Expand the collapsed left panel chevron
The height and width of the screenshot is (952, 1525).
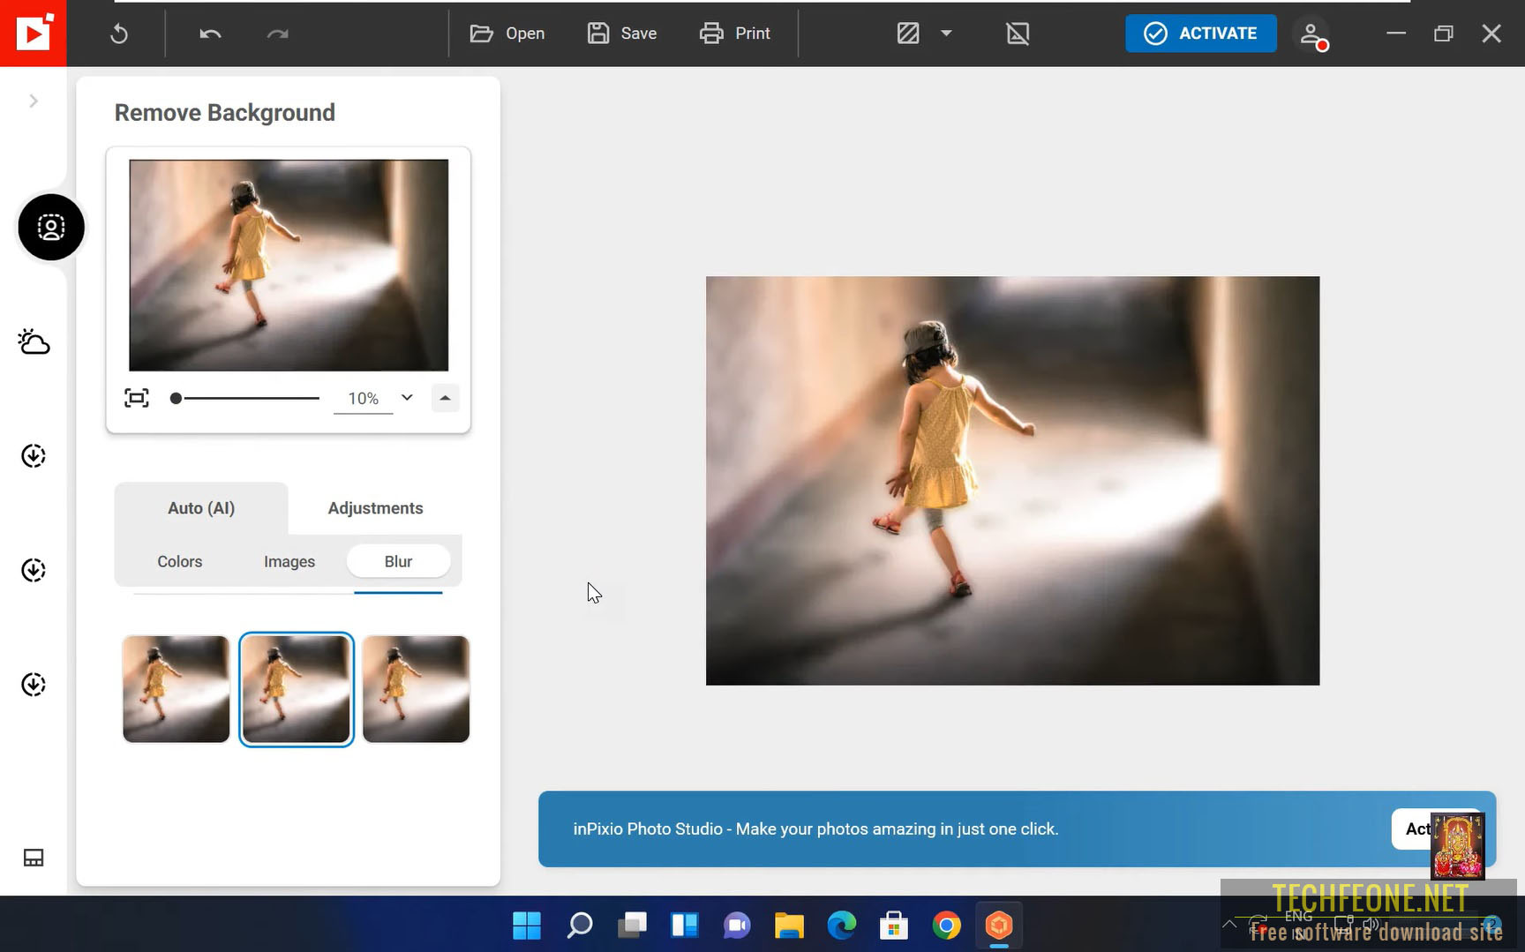(x=34, y=101)
